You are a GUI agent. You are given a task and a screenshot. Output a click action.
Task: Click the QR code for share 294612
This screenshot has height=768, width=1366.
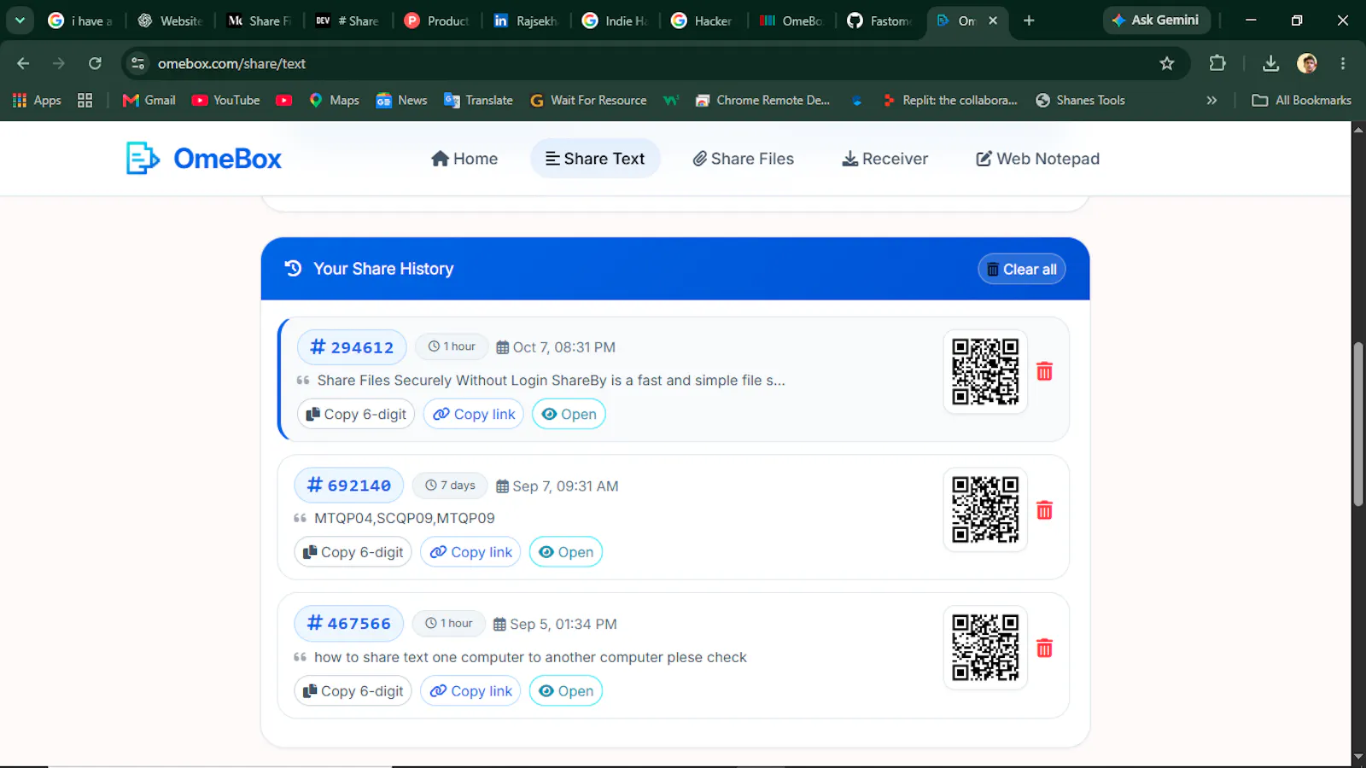tap(985, 371)
